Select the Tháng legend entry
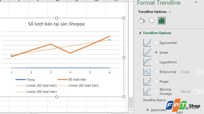 (x=25, y=80)
